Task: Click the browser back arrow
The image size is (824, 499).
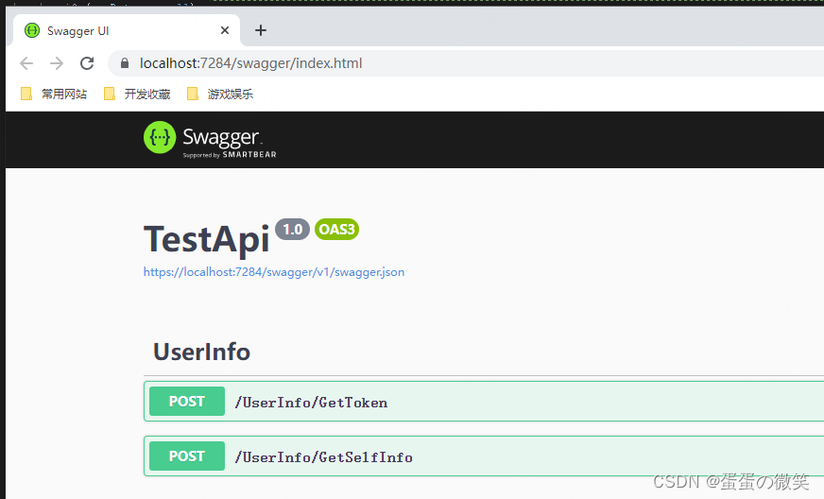Action: pos(26,63)
